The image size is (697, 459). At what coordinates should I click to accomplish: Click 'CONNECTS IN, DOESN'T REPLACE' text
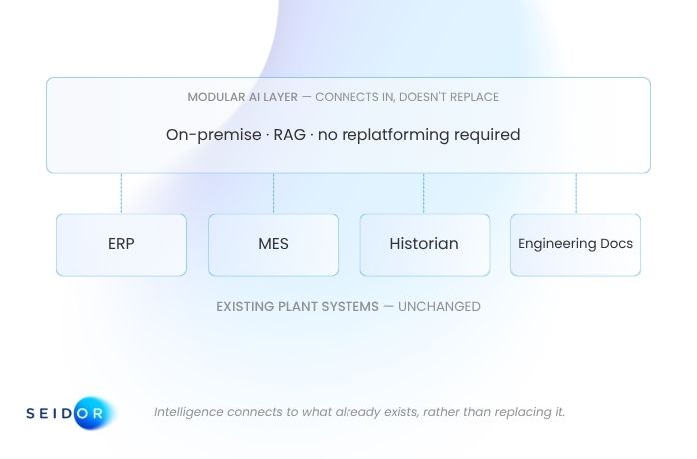tap(407, 97)
